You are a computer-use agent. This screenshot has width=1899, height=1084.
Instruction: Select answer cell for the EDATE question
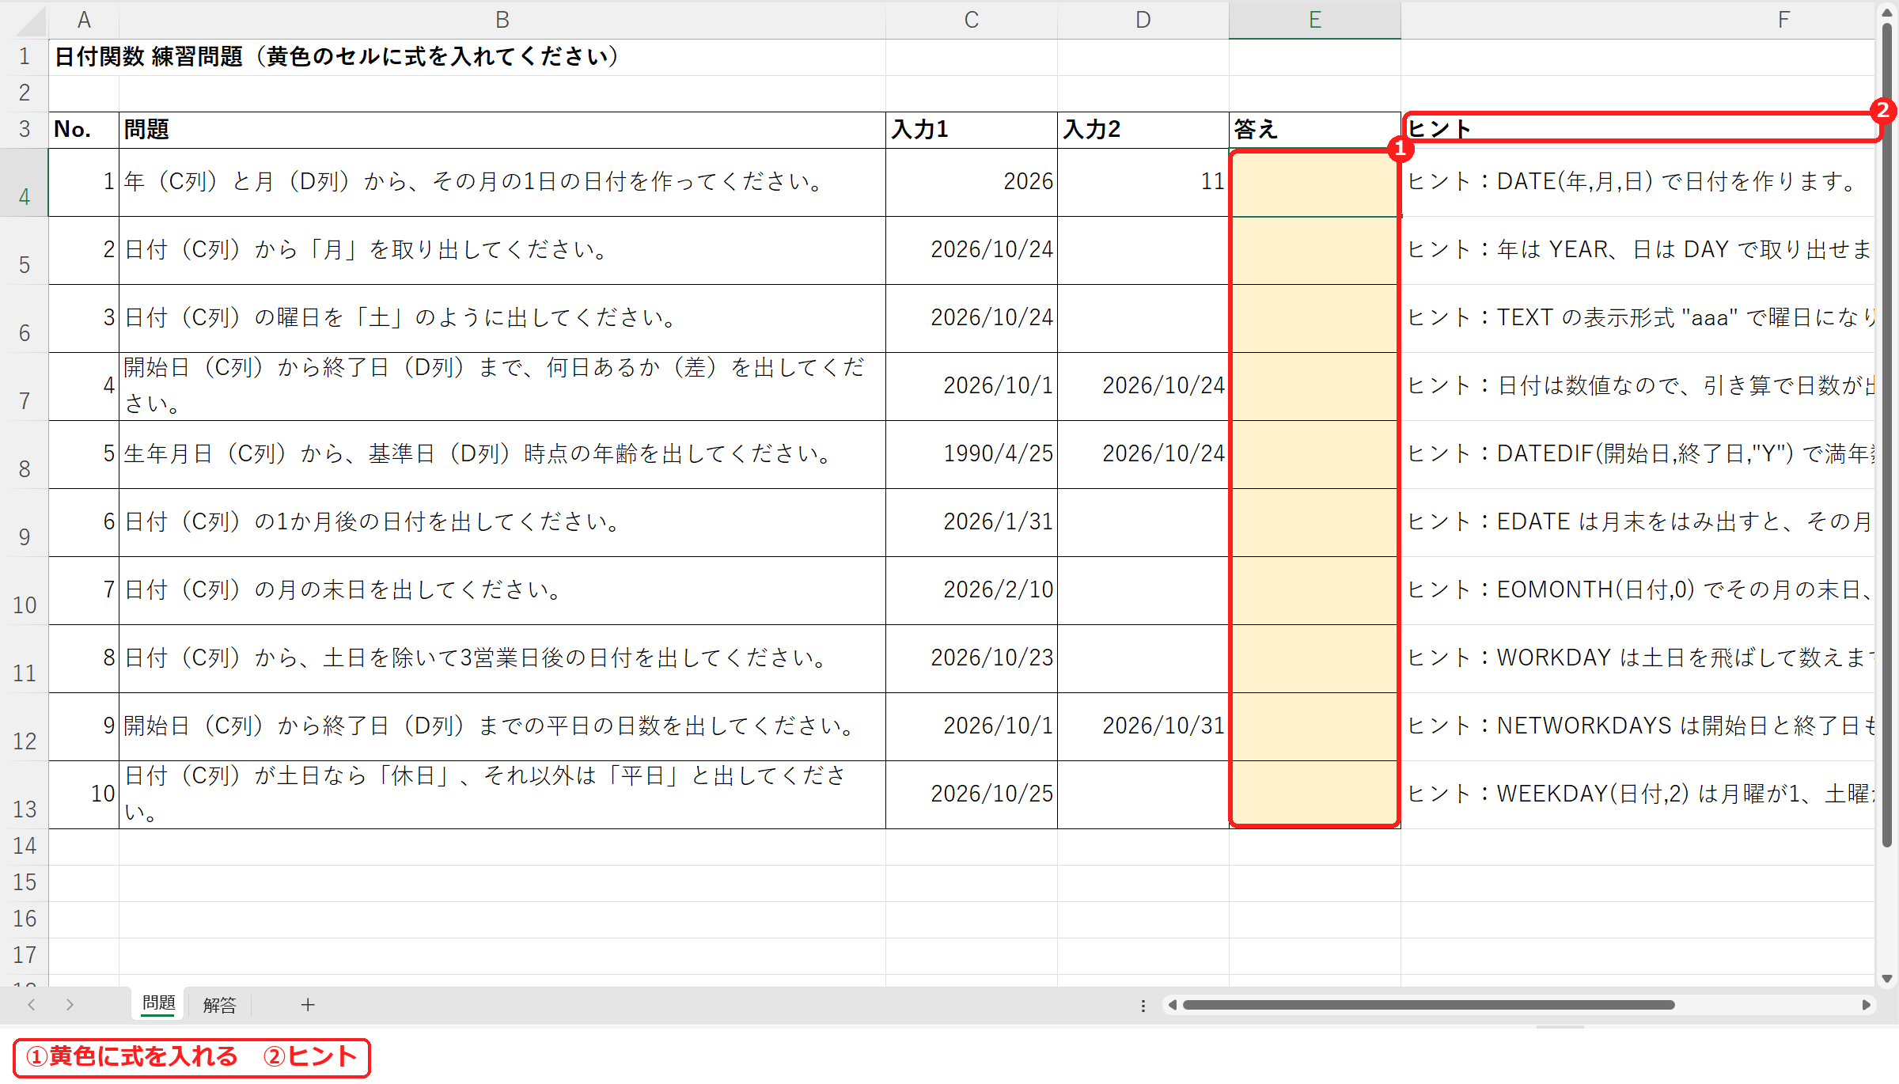1314,523
